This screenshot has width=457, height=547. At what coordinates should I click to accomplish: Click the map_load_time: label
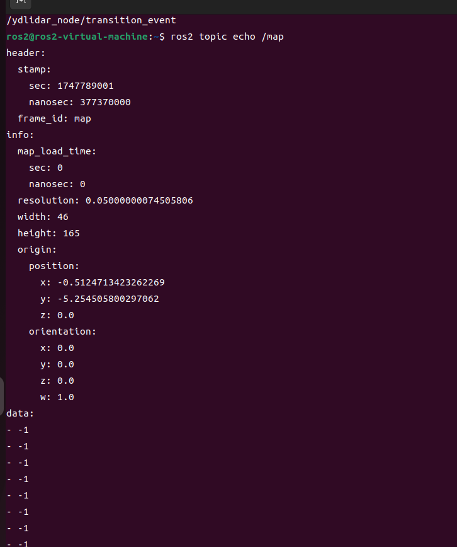click(x=57, y=151)
